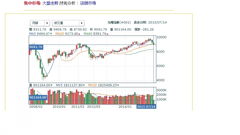Click the arrow button beside 成交量
Viewport: 240px width, 135px height.
point(82,23)
